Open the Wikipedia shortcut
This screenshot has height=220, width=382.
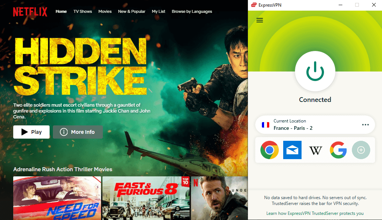[316, 150]
